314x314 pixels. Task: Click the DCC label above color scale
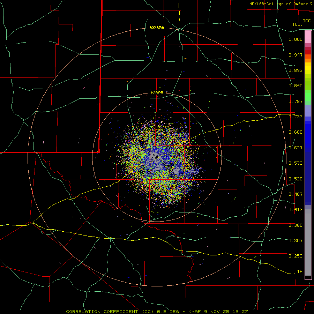pyautogui.click(x=306, y=21)
